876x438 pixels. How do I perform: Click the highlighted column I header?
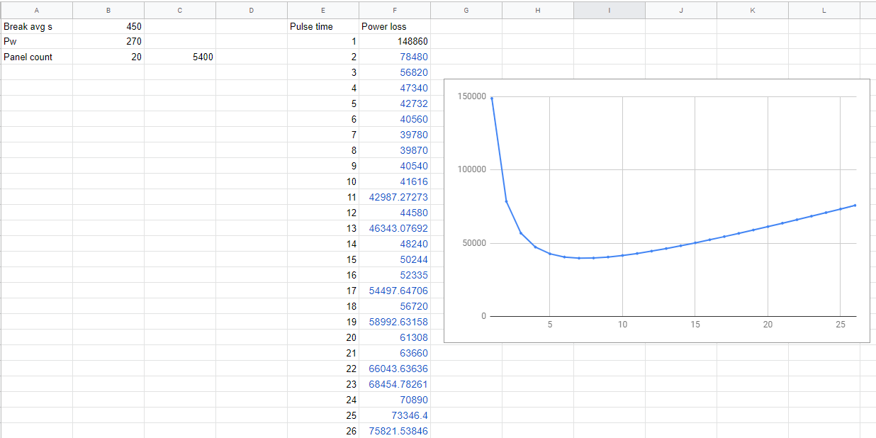pyautogui.click(x=609, y=10)
